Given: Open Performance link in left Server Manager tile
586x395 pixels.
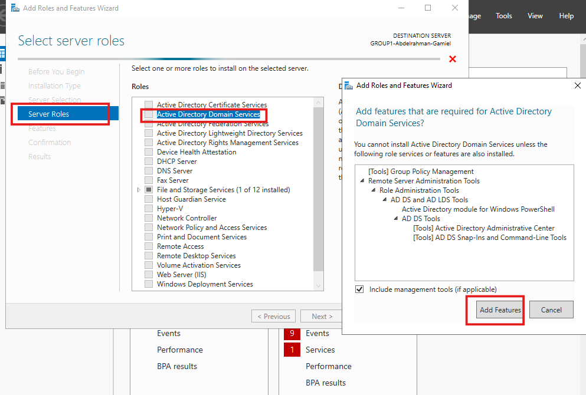Looking at the screenshot, I should [x=180, y=350].
